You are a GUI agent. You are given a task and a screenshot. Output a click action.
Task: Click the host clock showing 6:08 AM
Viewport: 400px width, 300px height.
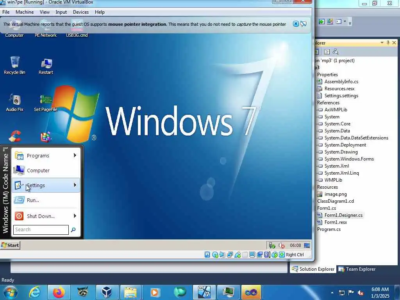tap(380, 289)
